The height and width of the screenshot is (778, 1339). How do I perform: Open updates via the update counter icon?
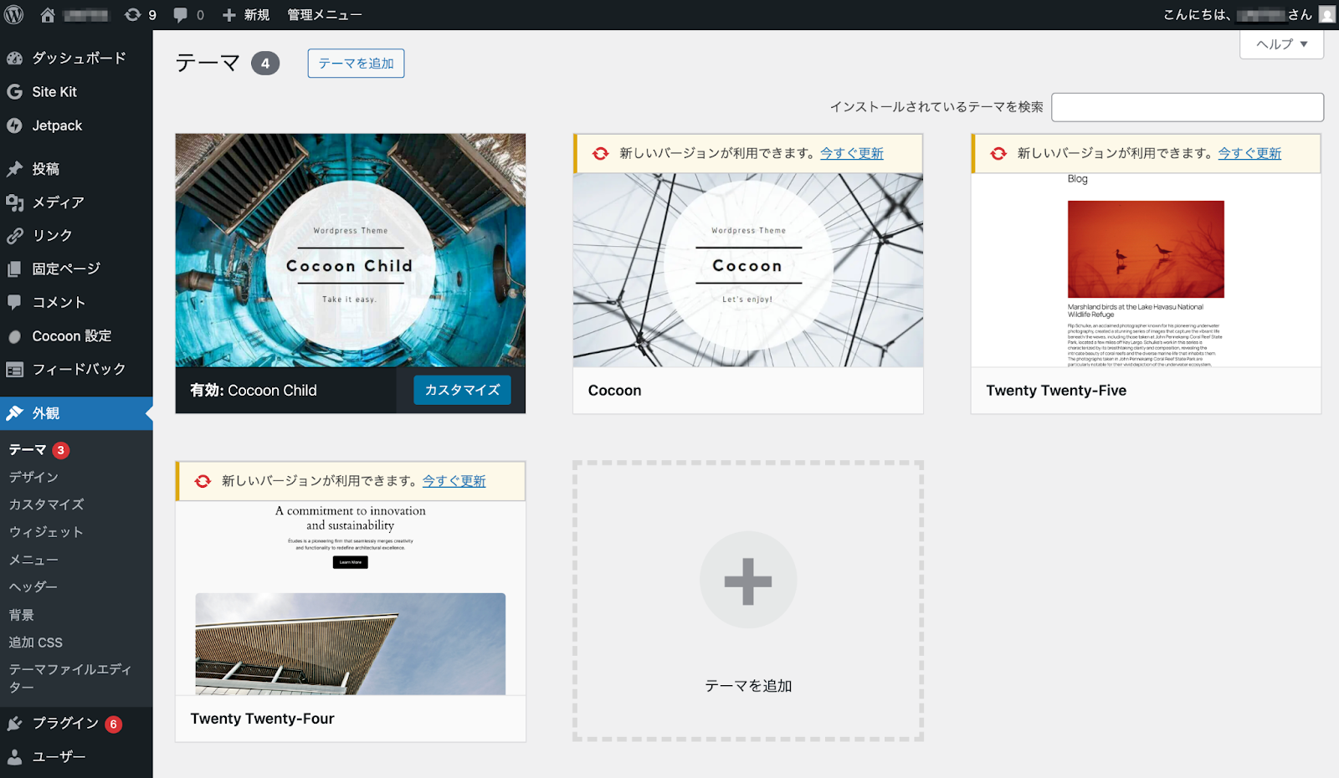click(134, 14)
